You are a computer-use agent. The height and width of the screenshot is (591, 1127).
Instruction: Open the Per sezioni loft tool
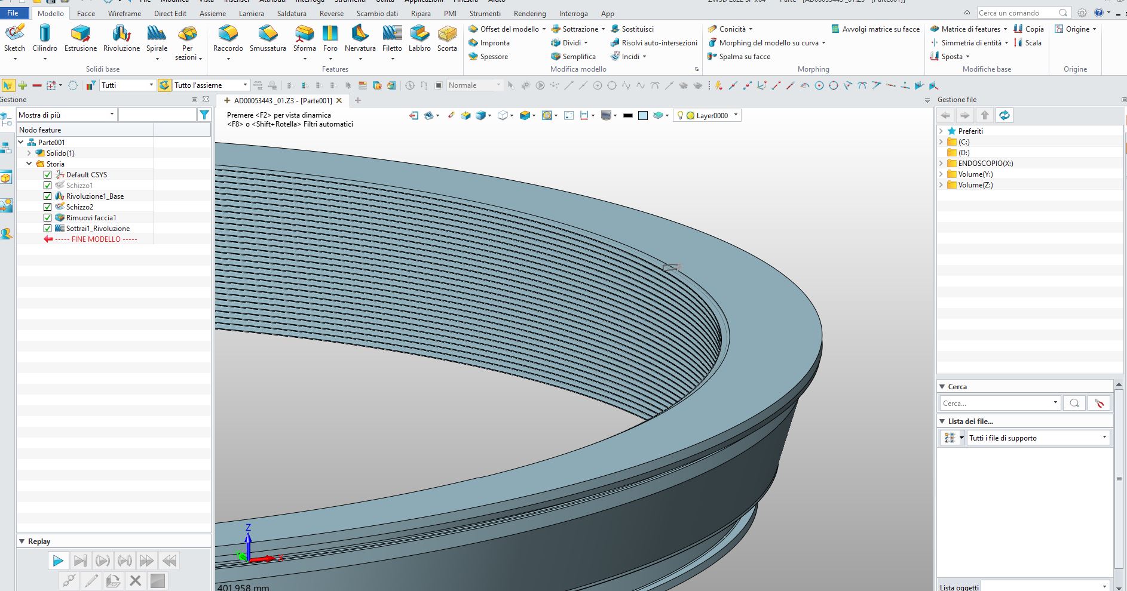coord(188,42)
